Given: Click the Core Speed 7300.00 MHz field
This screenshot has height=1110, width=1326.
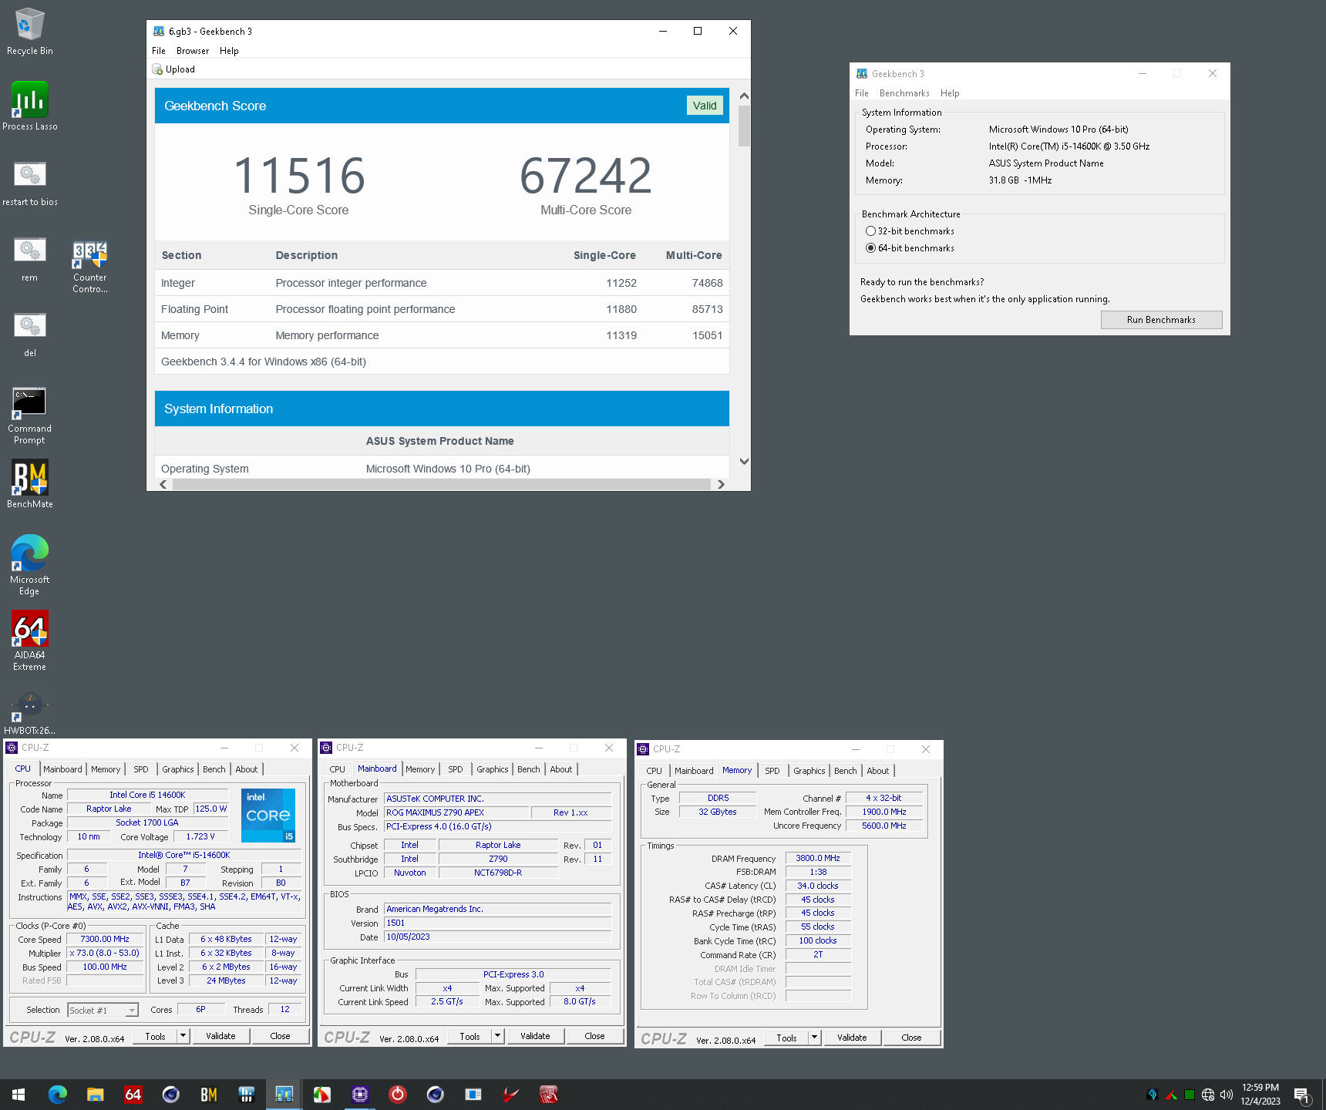Looking at the screenshot, I should (x=106, y=940).
